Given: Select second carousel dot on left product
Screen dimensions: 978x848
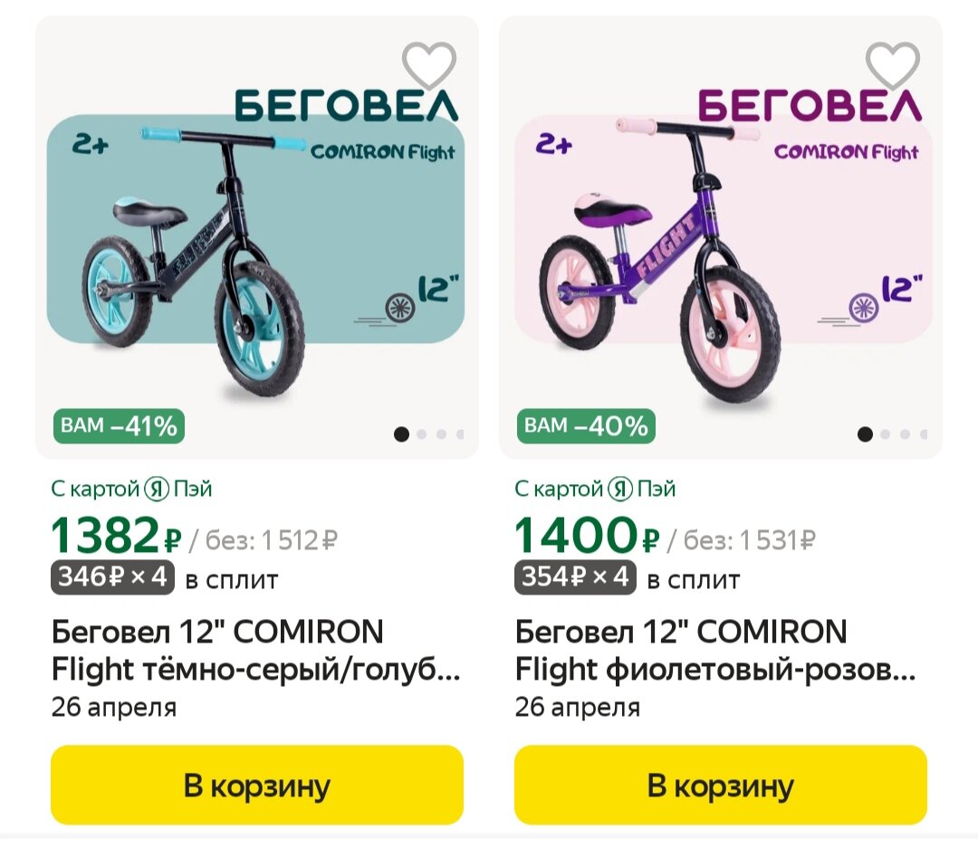Looking at the screenshot, I should point(421,434).
